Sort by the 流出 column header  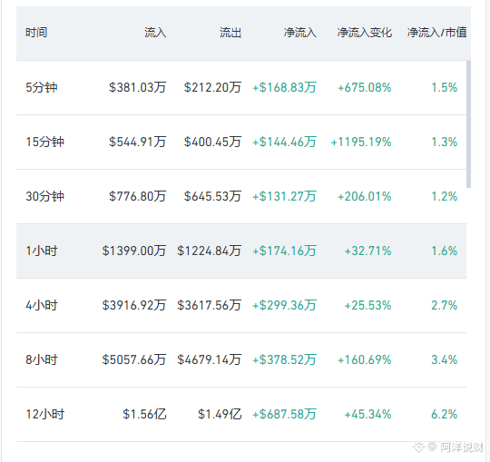230,33
